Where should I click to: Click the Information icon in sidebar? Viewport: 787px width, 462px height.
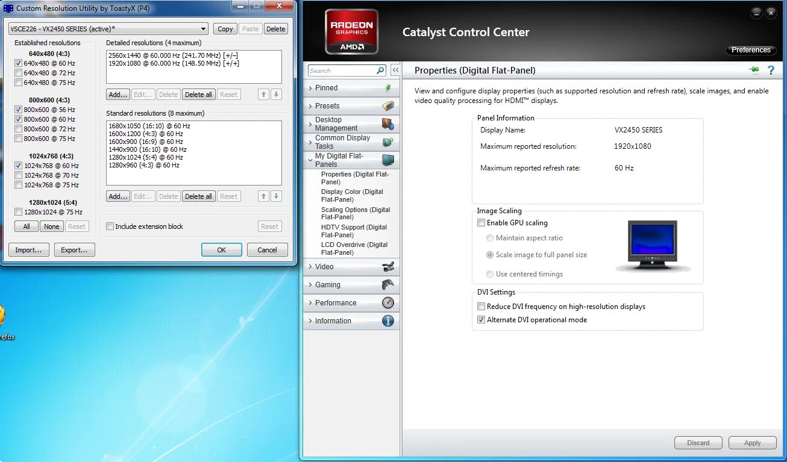388,321
